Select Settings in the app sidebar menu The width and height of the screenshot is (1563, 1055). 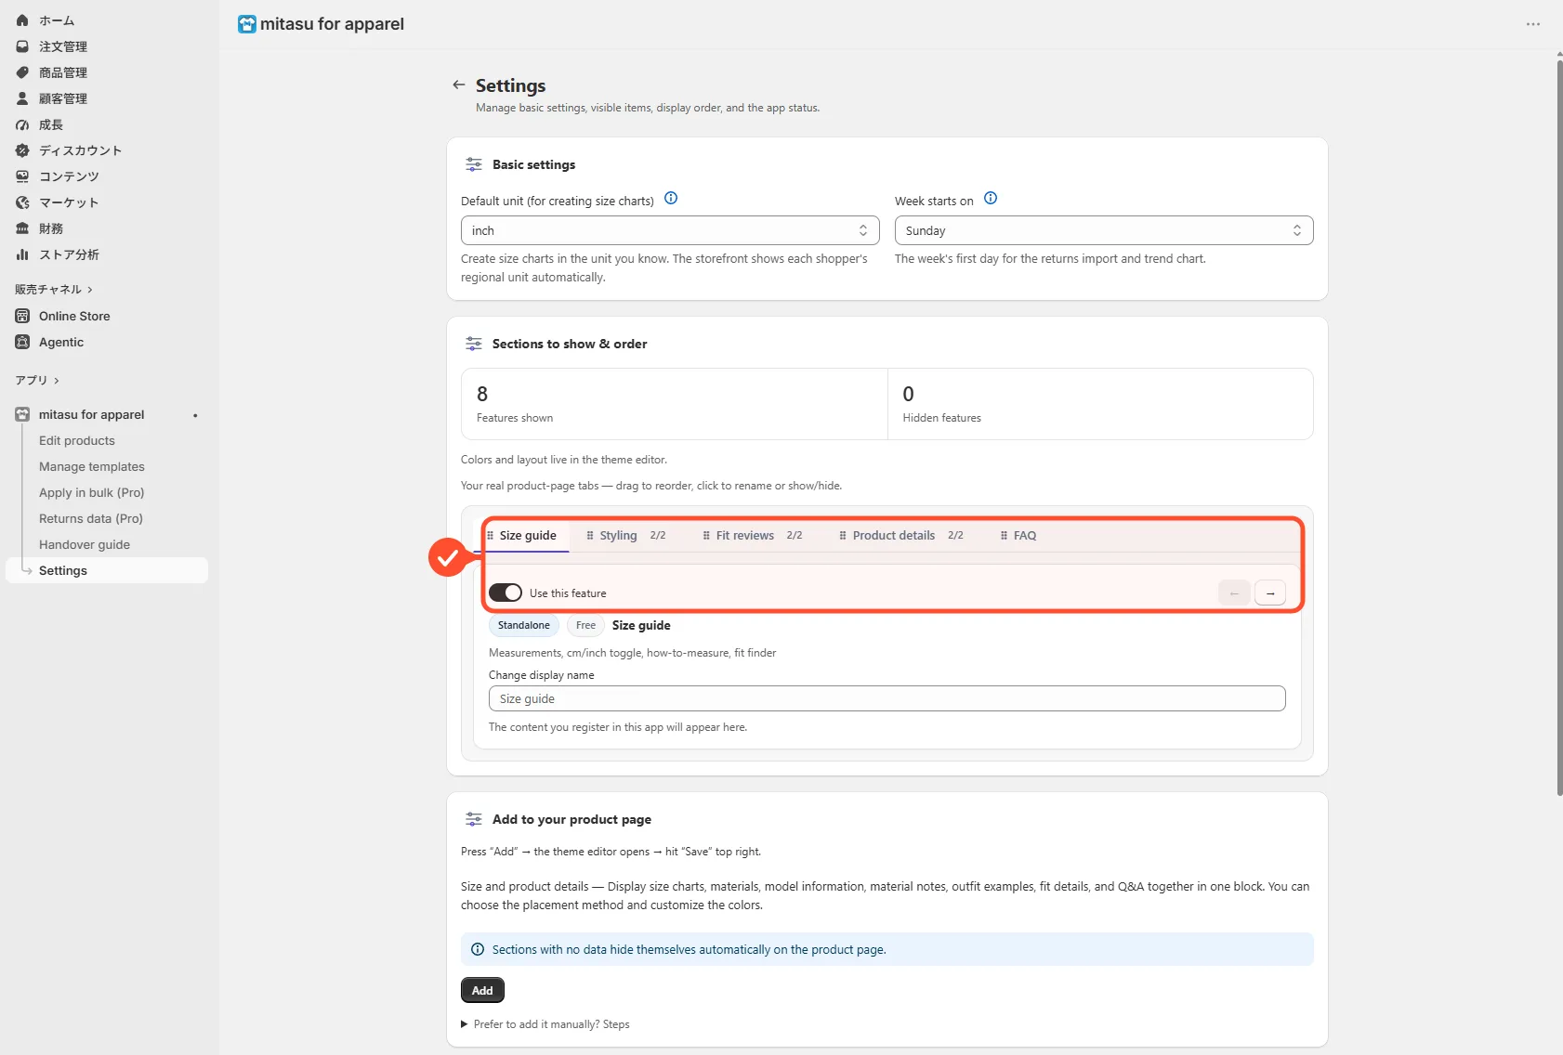[x=107, y=570]
